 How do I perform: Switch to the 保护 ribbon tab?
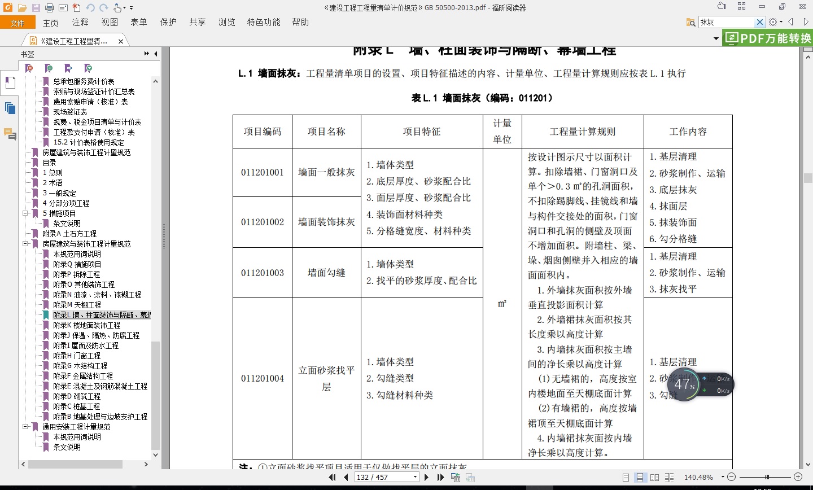[x=168, y=22]
